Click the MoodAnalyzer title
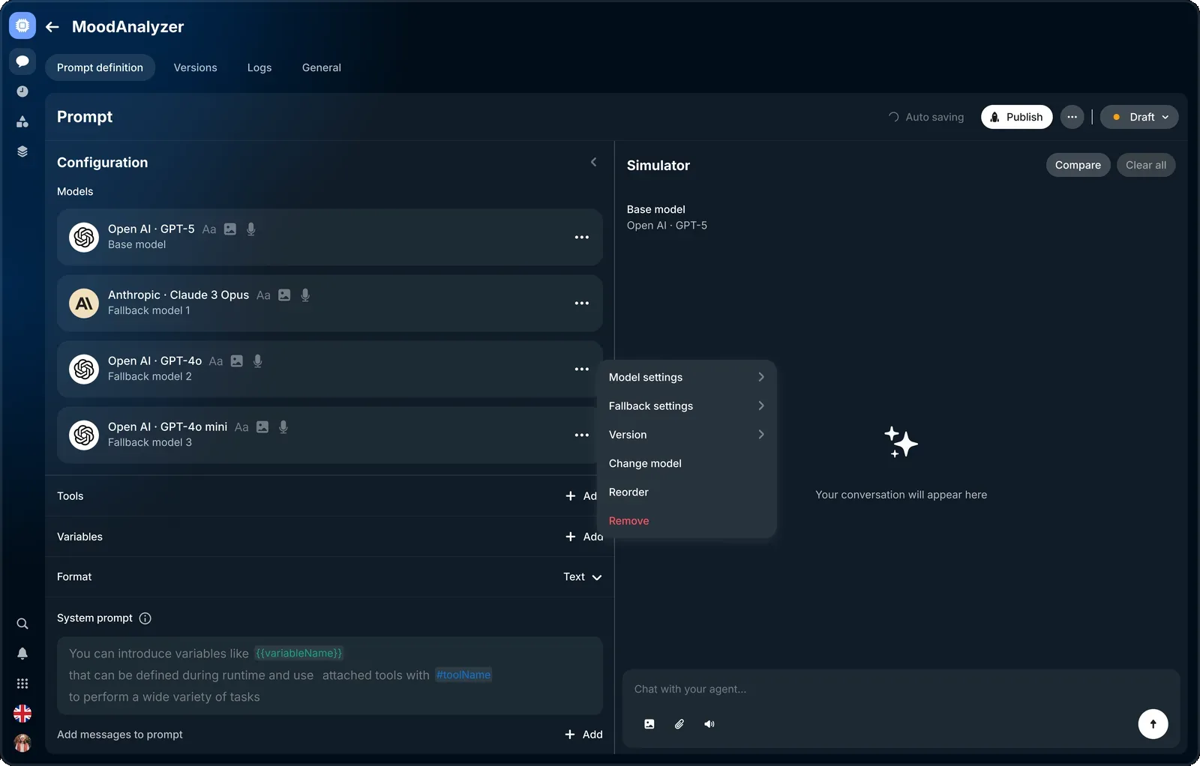The width and height of the screenshot is (1200, 766). (x=127, y=27)
